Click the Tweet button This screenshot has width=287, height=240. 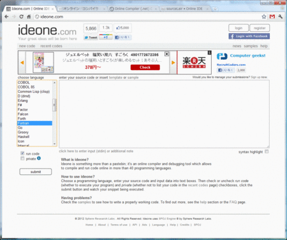click(91, 38)
